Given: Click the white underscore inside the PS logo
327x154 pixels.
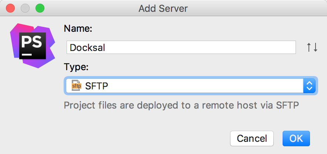Looking at the screenshot, I should pyautogui.click(x=27, y=54).
